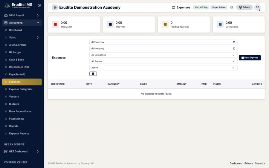Click the graduation cap academy icon
This screenshot has height=168, width=269.
(55, 7)
